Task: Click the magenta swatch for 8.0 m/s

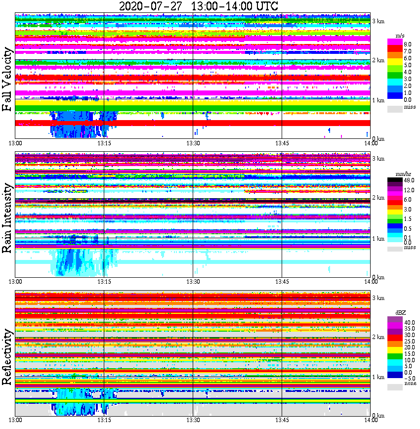Action: [x=395, y=42]
